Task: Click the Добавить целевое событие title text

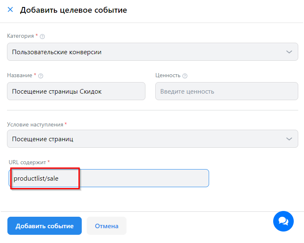Action: coord(74,10)
